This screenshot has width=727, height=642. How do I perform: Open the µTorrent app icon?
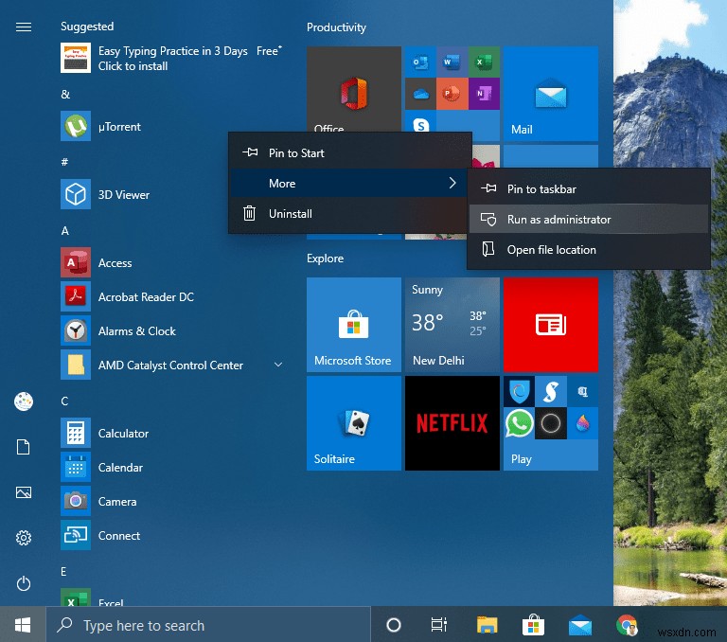(76, 126)
